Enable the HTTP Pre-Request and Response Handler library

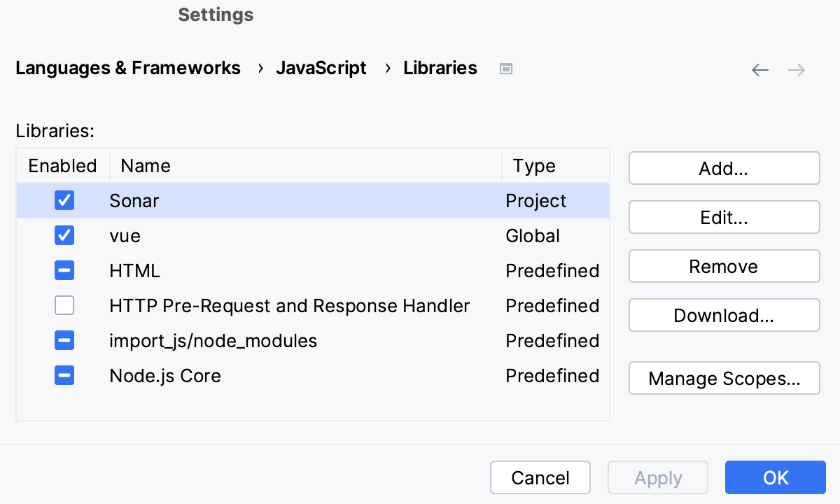coord(64,305)
